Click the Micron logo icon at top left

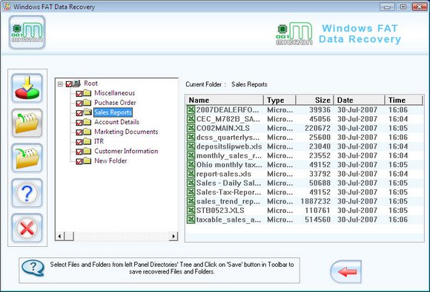tap(27, 33)
